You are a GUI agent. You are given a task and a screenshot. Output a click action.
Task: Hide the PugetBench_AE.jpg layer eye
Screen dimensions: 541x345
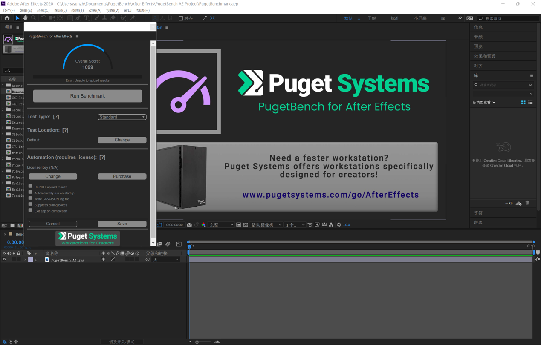(4, 259)
